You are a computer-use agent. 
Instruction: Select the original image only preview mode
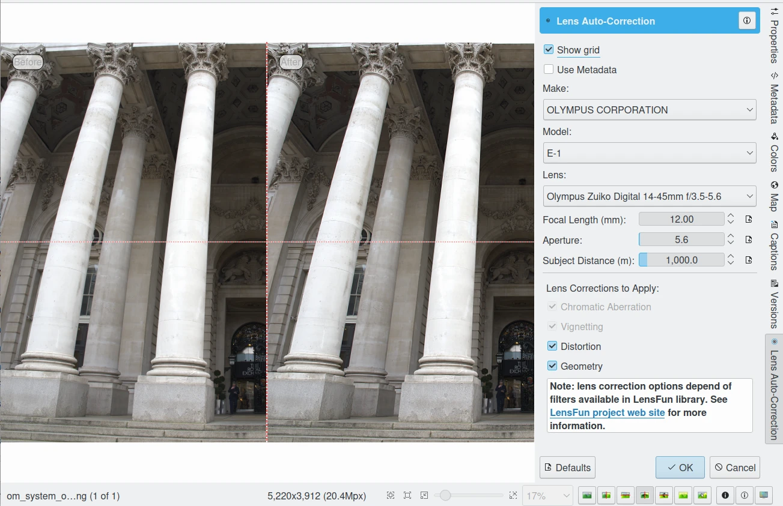(588, 496)
